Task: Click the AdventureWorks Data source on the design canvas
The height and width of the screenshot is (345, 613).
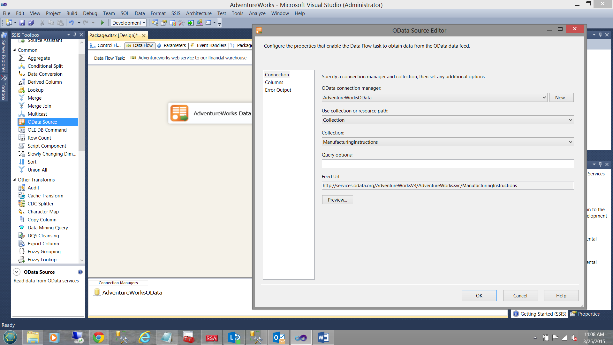Action: tap(211, 113)
